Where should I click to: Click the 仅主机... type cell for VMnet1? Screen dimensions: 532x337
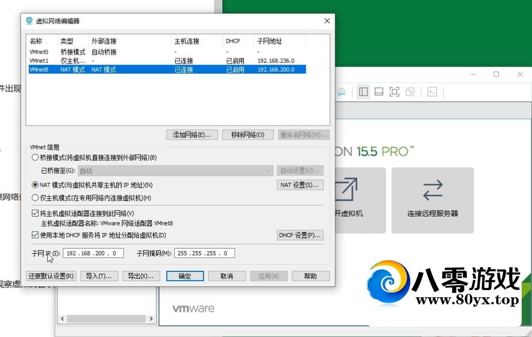pyautogui.click(x=73, y=61)
